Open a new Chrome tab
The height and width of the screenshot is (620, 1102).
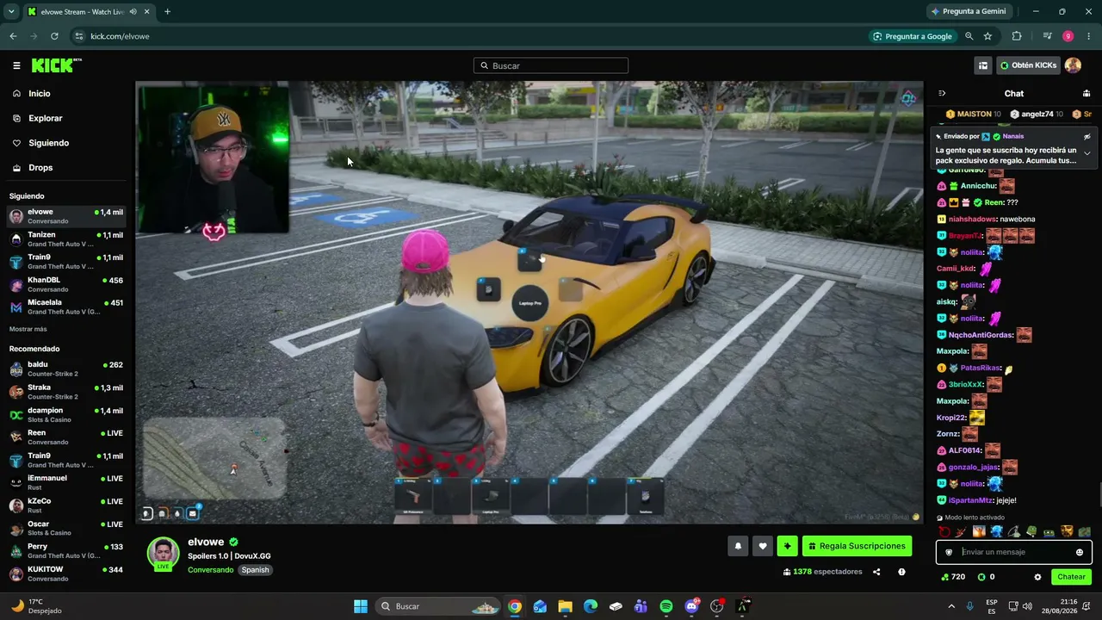coord(167,12)
